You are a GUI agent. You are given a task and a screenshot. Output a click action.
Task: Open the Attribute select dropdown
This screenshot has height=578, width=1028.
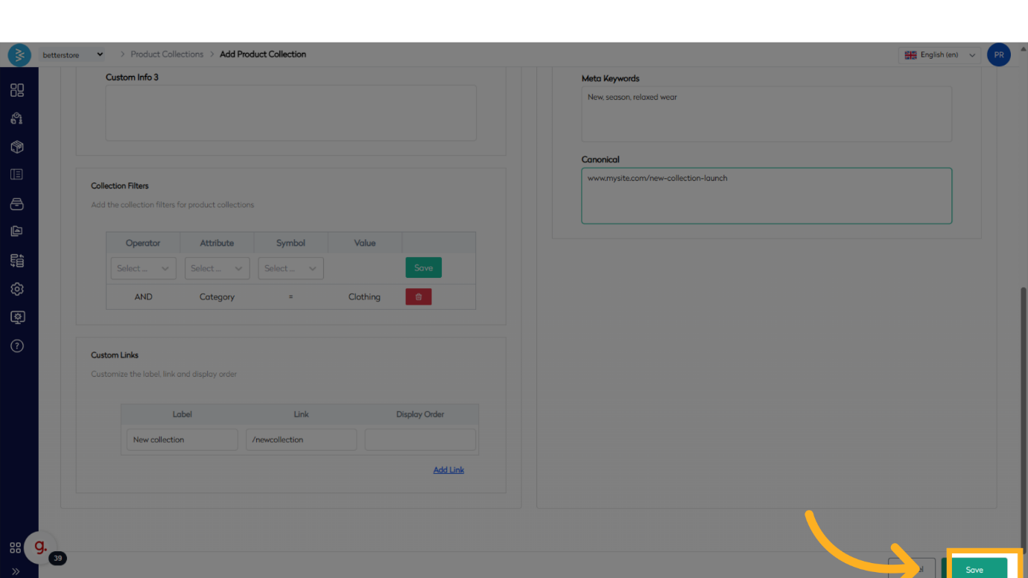pos(217,268)
